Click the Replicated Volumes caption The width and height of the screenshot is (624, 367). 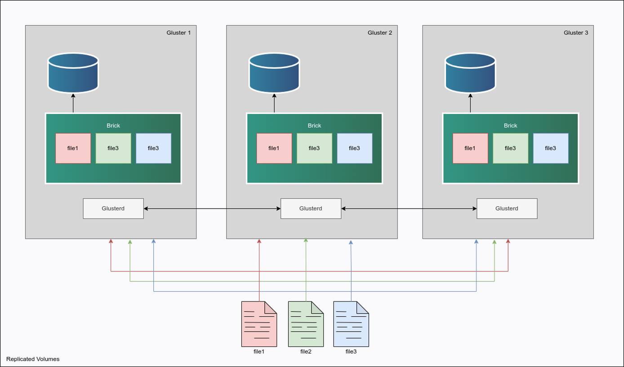(x=33, y=359)
